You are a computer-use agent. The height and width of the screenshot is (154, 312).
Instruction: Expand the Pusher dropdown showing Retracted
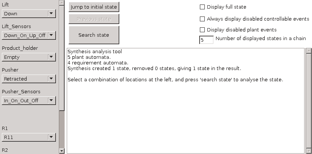[x=29, y=79]
